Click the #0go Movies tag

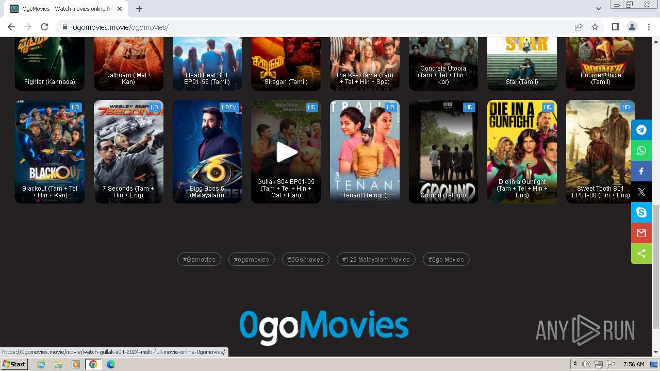point(446,259)
